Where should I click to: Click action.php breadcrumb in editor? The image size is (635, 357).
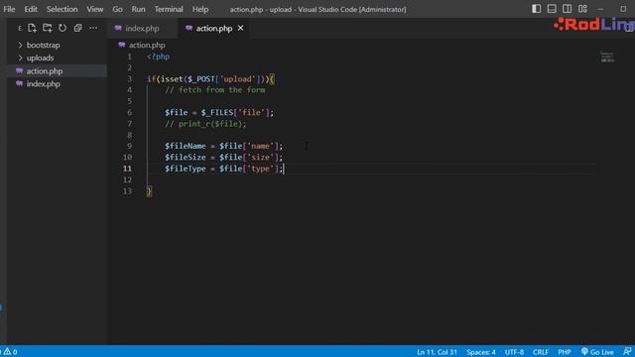click(x=147, y=45)
